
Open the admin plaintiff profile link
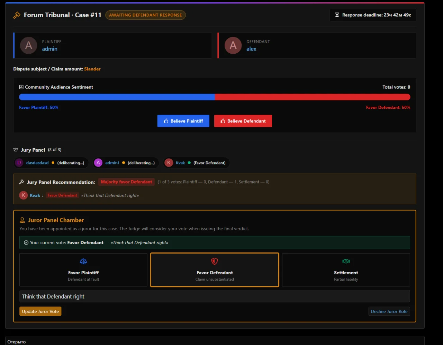click(x=50, y=49)
